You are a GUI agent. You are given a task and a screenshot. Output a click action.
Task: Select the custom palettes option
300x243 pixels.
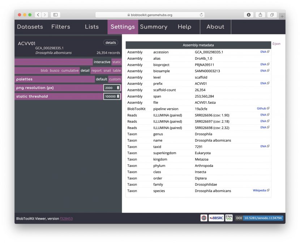point(115,79)
